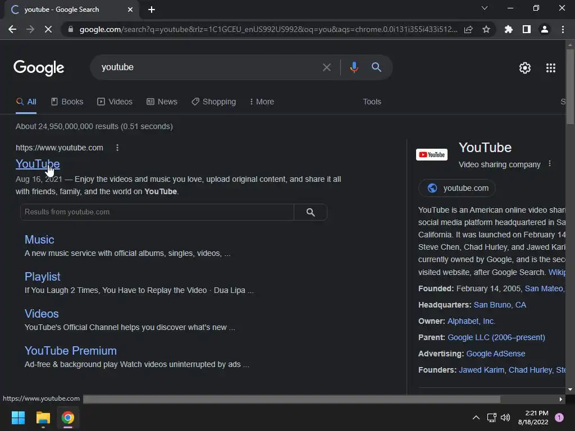Screen dimensions: 575x431
Task: Switch to the Shopping tab
Action: pos(214,102)
